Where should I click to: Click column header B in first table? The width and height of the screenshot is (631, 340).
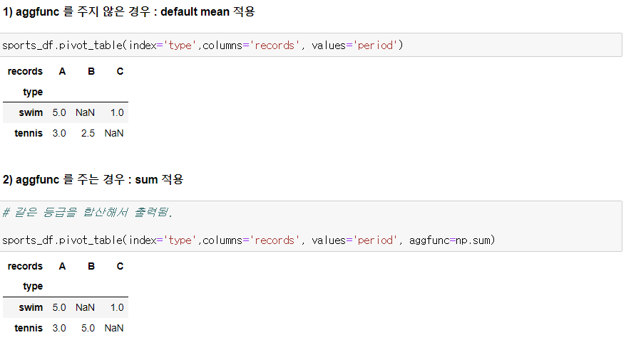pos(91,71)
